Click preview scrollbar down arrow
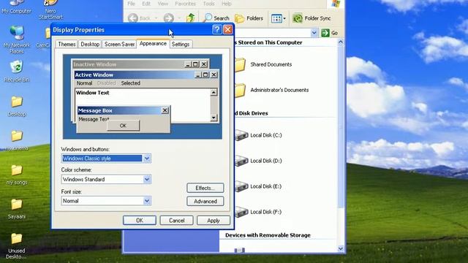The height and width of the screenshot is (263, 468). pos(214,118)
